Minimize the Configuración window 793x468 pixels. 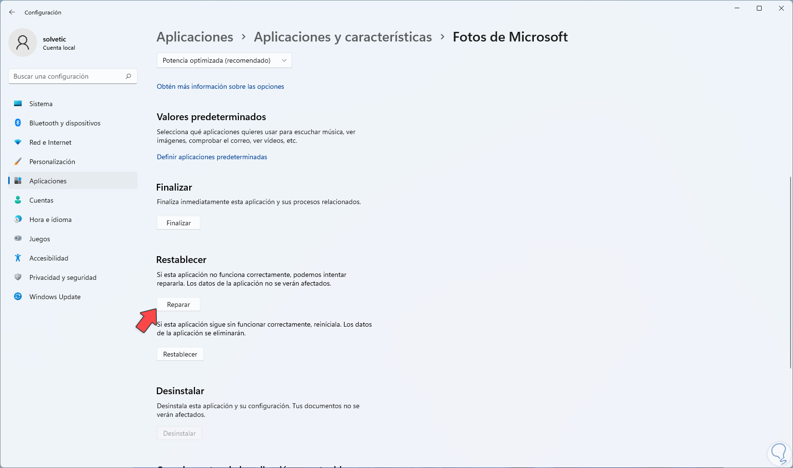[x=737, y=8]
